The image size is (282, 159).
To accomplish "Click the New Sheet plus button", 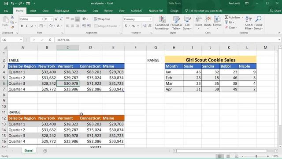I will (45, 151).
